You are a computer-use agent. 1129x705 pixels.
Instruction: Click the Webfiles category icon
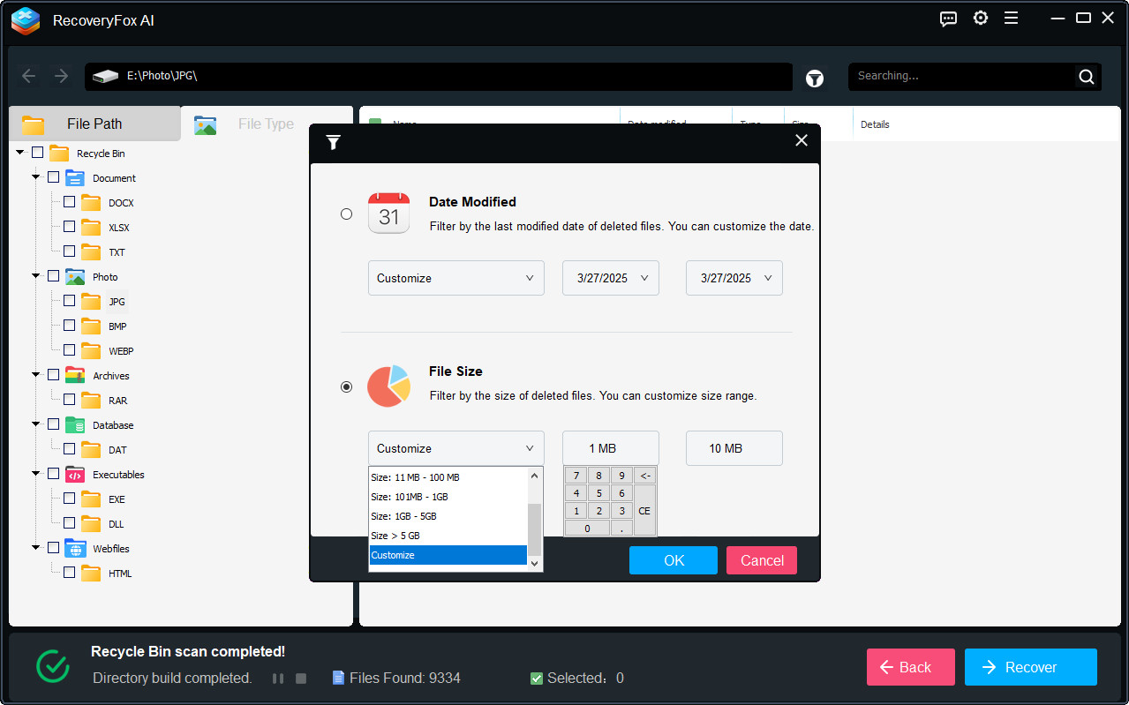point(75,548)
